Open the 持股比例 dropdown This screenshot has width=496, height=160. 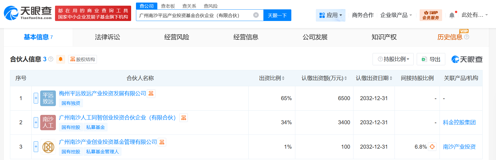tap(393, 59)
